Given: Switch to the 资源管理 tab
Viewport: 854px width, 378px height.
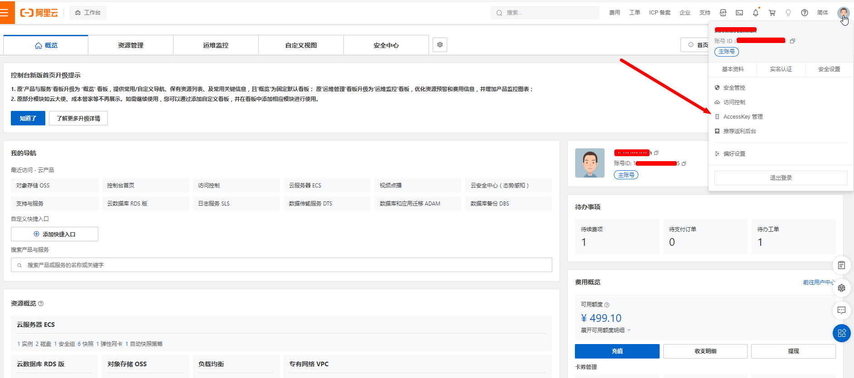Looking at the screenshot, I should [130, 45].
